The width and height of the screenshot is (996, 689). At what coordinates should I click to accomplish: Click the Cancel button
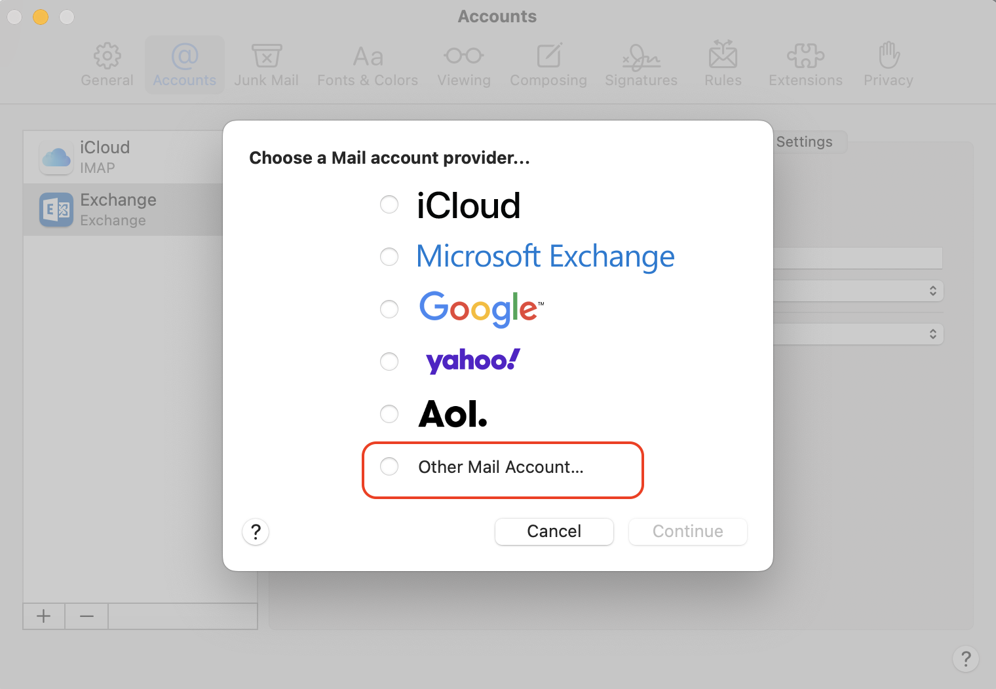pyautogui.click(x=554, y=531)
